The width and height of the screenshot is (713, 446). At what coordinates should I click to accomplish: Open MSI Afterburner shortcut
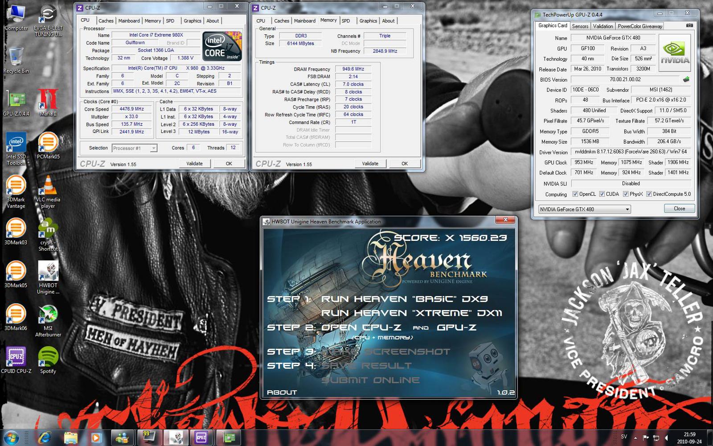[x=48, y=320]
